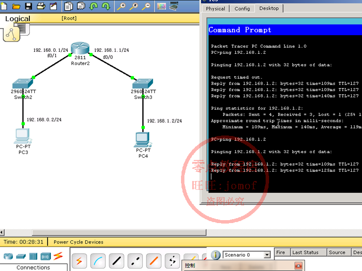Choose the Hubs device category
The height and width of the screenshot is (271, 362).
pyautogui.click(x=33, y=256)
